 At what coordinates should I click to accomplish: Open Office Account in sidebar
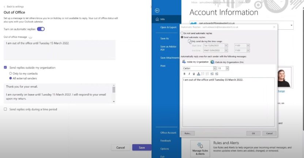[168, 133]
